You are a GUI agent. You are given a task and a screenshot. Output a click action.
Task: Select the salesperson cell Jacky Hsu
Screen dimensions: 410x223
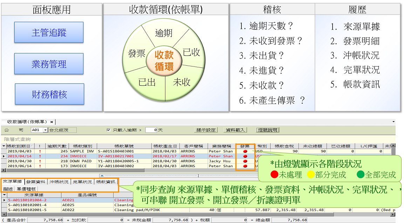tap(221, 161)
